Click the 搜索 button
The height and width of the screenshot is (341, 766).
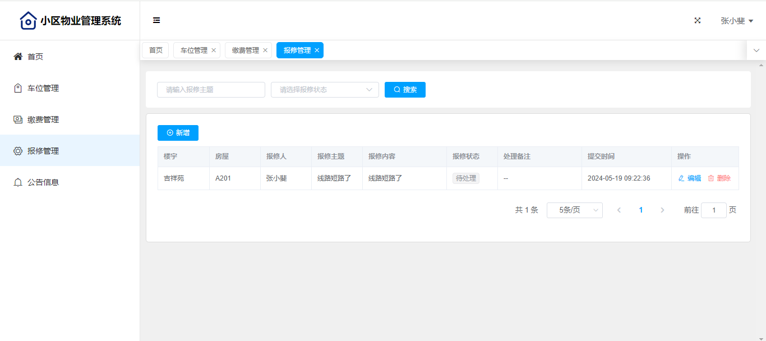point(405,90)
